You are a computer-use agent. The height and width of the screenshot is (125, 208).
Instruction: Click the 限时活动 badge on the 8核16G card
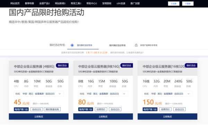pos(127,66)
